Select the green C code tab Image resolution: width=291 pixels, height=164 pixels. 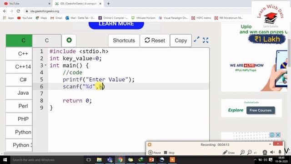click(x=19, y=41)
